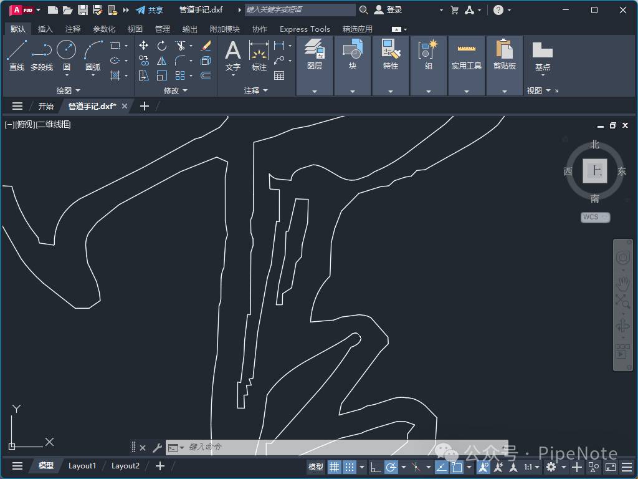The height and width of the screenshot is (479, 638).
Task: Toggle polar tracking in status bar
Action: 391,467
